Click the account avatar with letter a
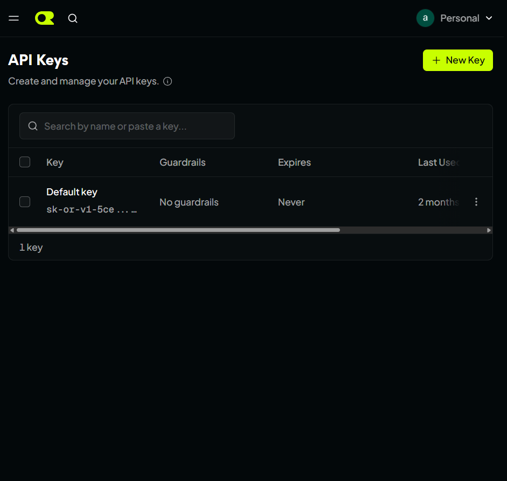Screen dimensions: 507x481 (425, 18)
